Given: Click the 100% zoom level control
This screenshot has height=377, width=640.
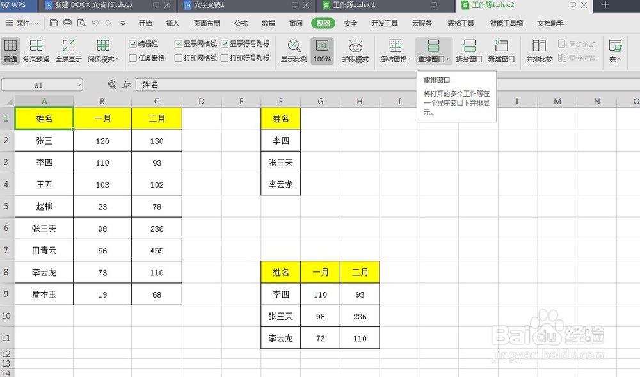Looking at the screenshot, I should click(322, 51).
